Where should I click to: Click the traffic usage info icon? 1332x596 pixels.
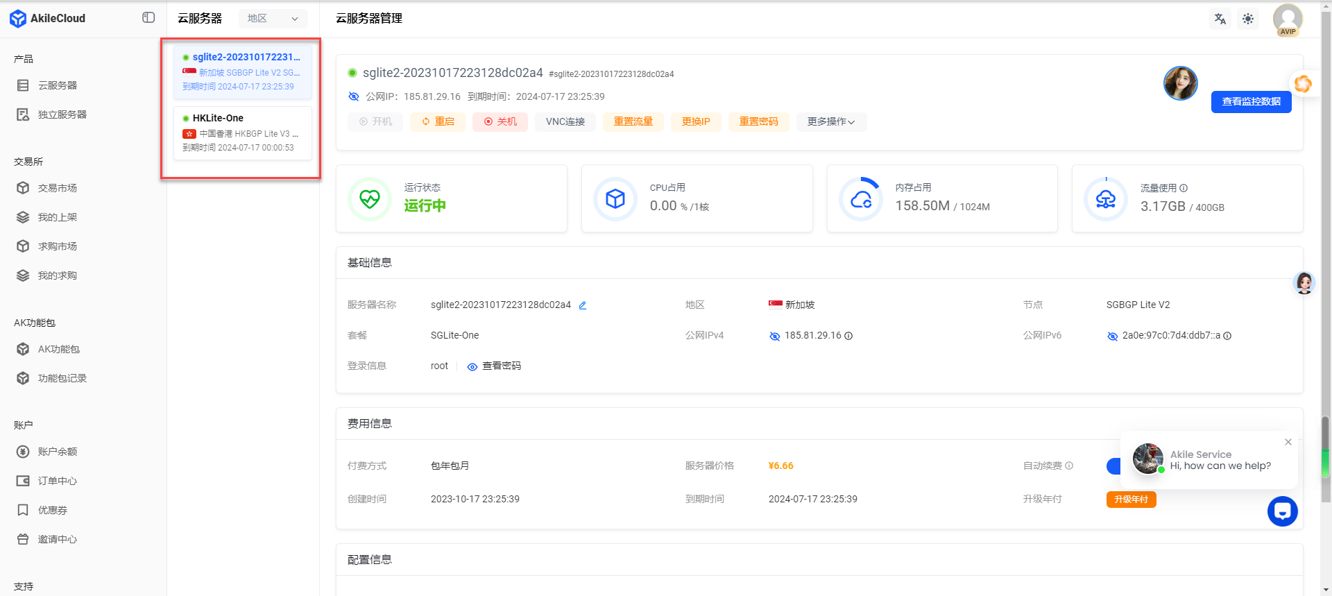point(1184,188)
